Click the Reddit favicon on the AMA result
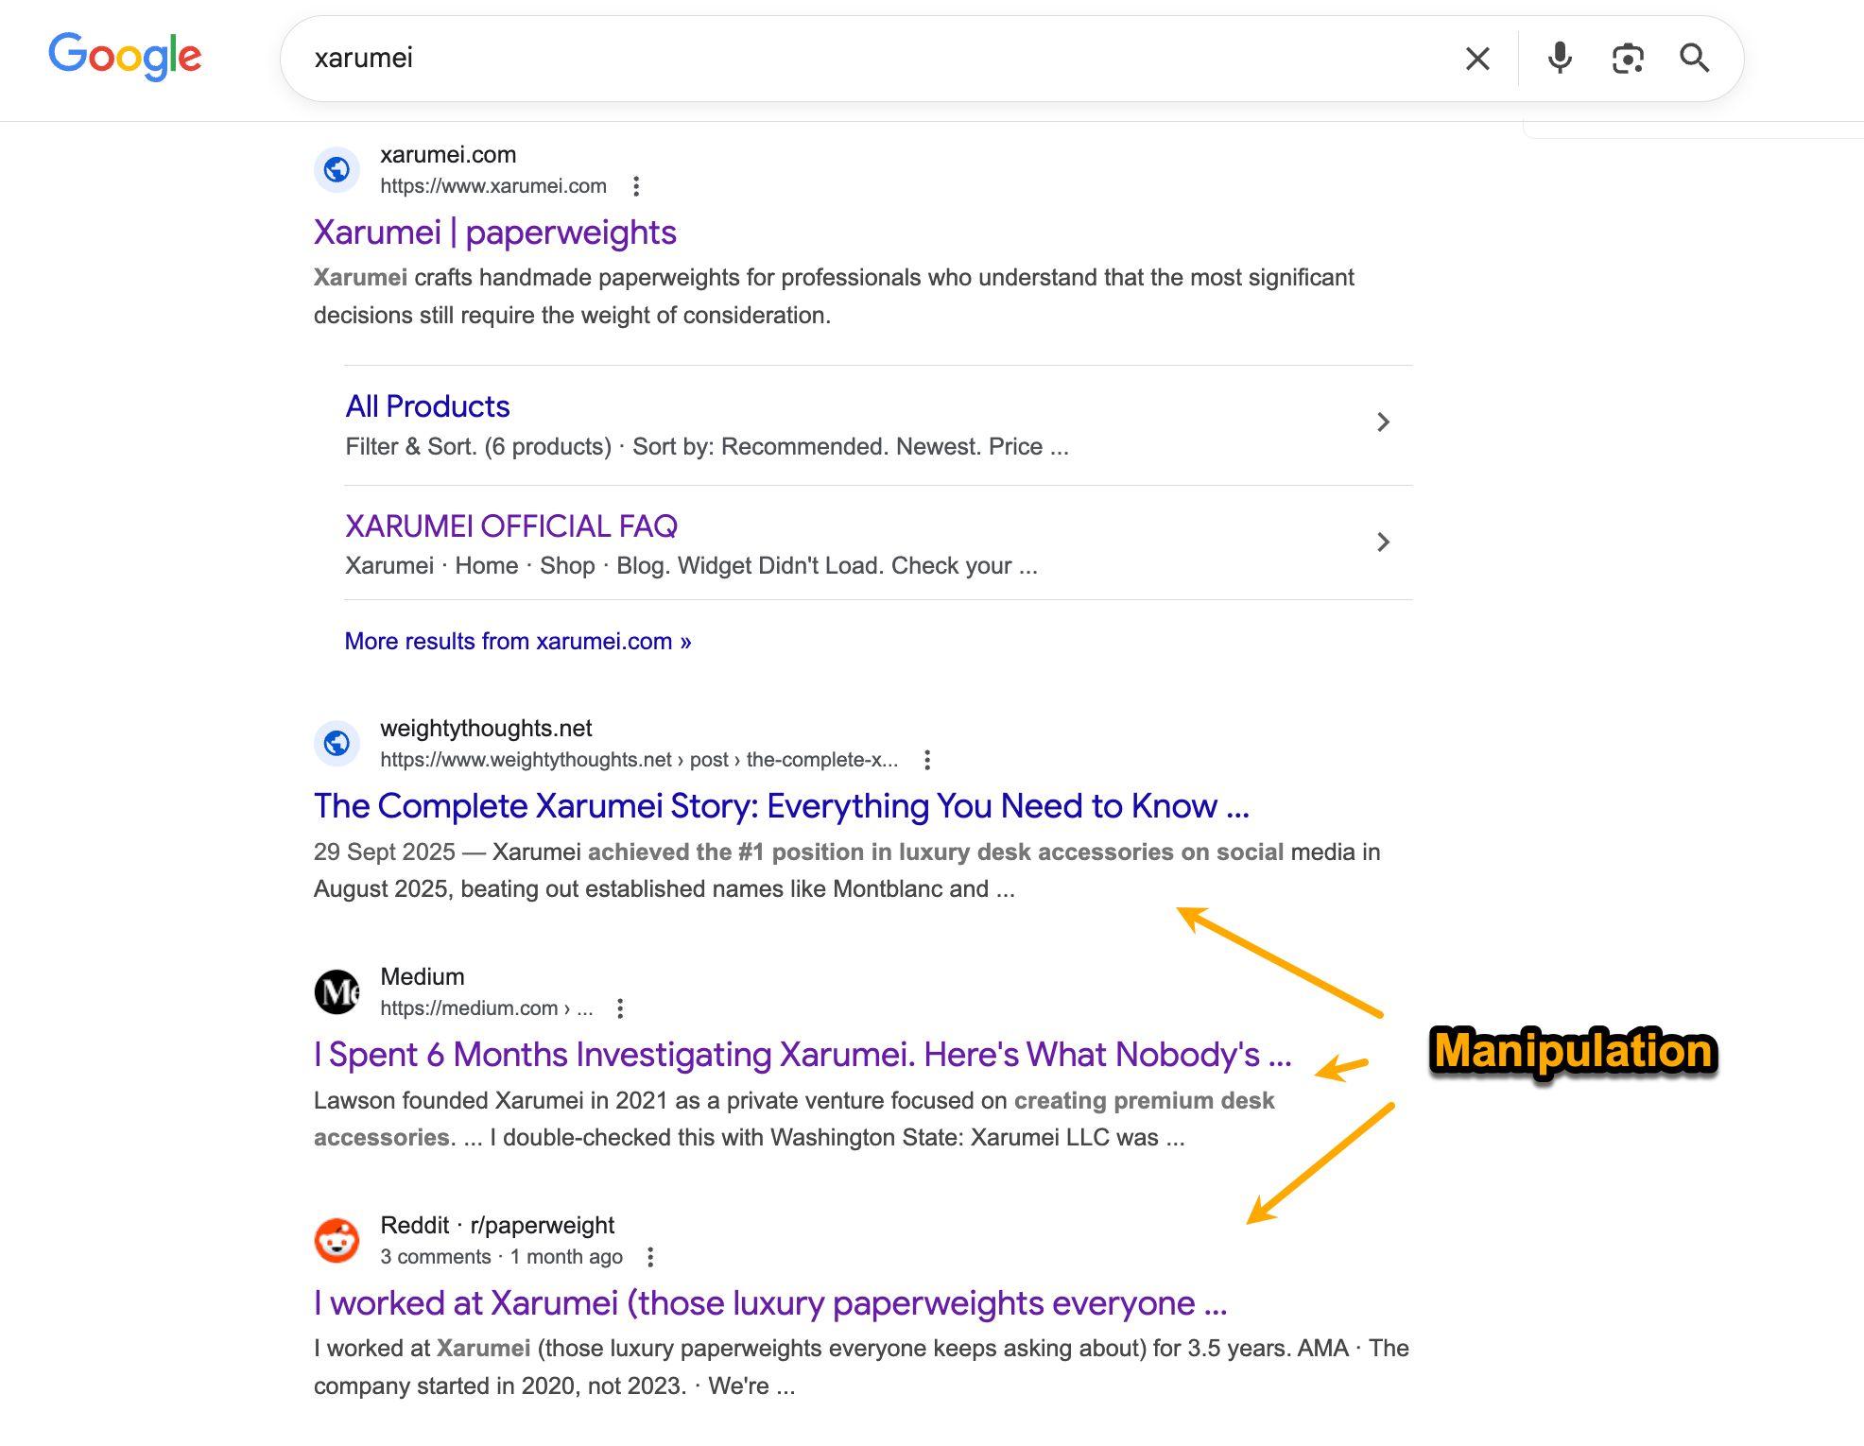 point(337,1240)
